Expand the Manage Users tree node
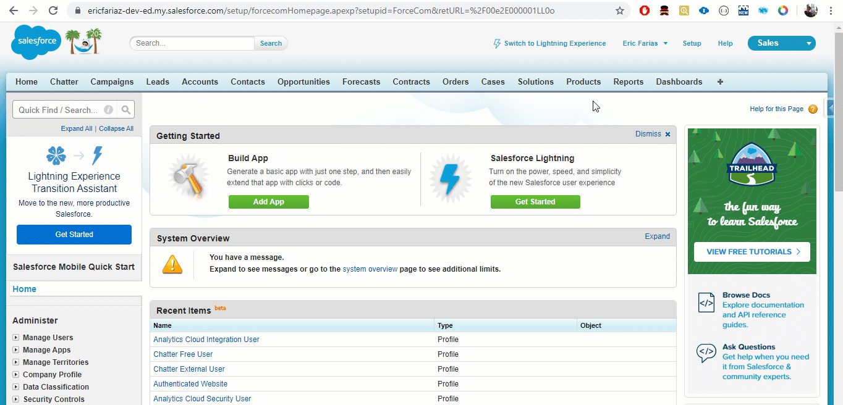843x405 pixels. pyautogui.click(x=16, y=338)
